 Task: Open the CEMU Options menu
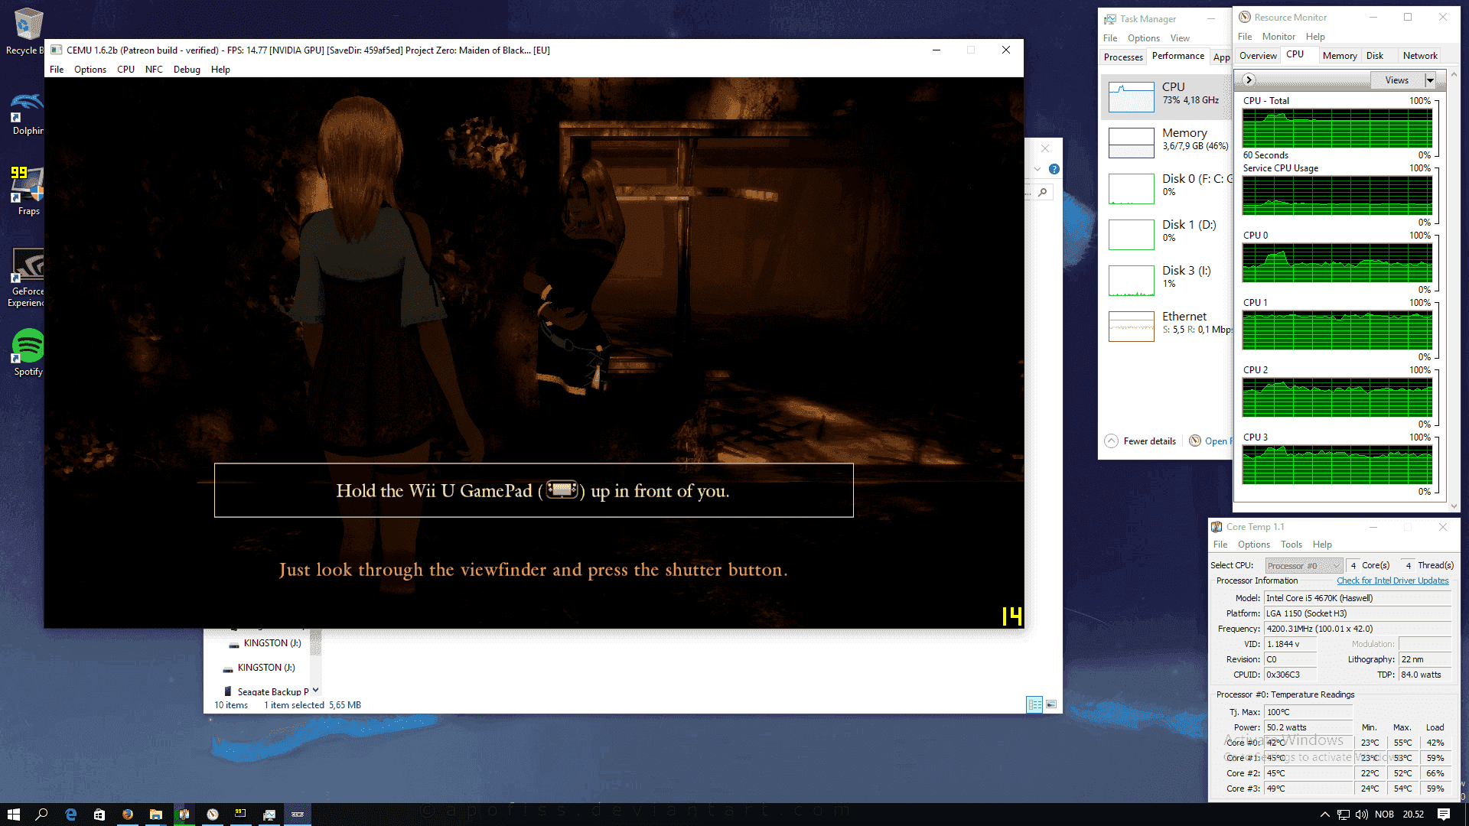click(90, 70)
